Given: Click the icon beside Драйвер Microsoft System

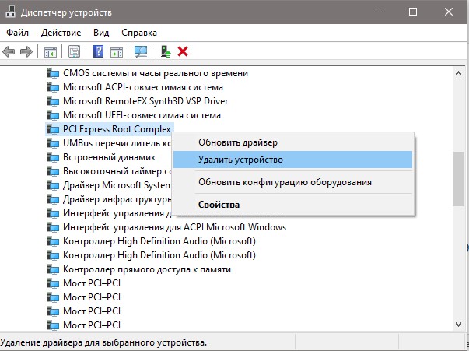Looking at the screenshot, I should pos(53,185).
